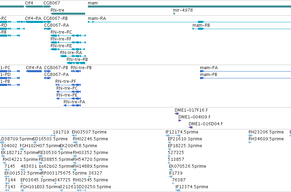Click the RH34221.5prime EST label
Image resolution: width=291 pixels, height=192 pixels.
tap(20, 159)
